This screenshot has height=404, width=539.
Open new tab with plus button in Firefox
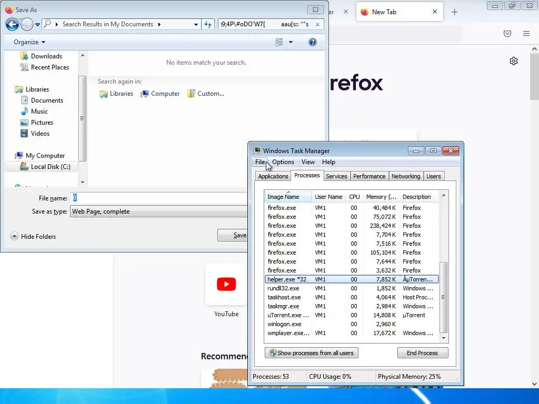click(x=454, y=12)
